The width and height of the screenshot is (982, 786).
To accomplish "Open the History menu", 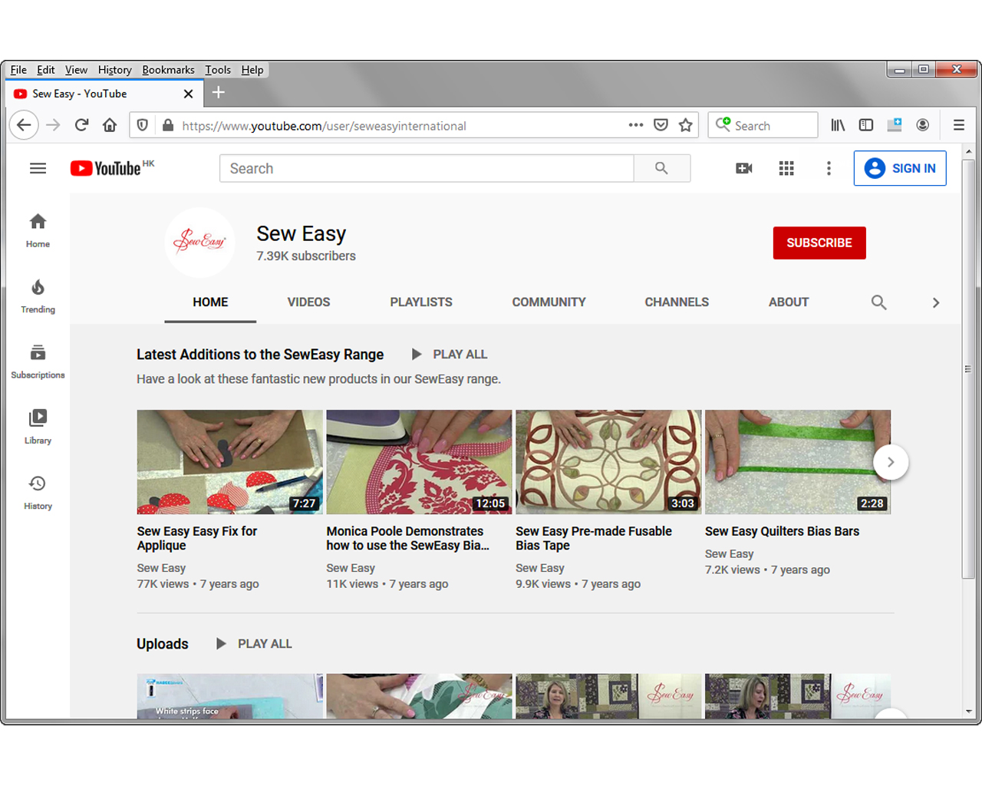I will pyautogui.click(x=115, y=70).
